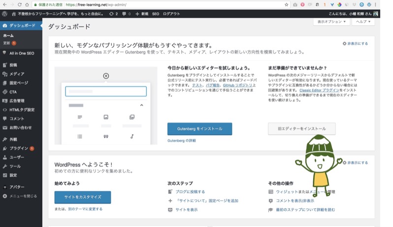Open ツール tools menu

click(x=21, y=166)
